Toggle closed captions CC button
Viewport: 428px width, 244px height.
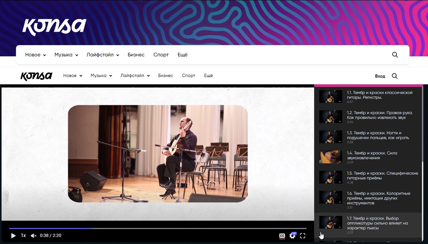click(282, 236)
